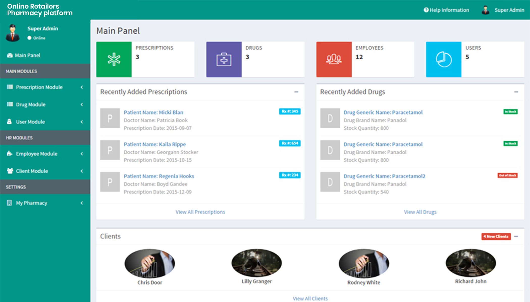Screen dimensions: 530x302
Task: Open the View All Drugs link
Action: pos(420,212)
